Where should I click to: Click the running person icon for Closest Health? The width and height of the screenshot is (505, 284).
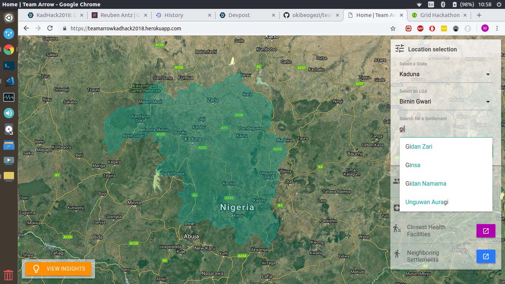pyautogui.click(x=397, y=228)
